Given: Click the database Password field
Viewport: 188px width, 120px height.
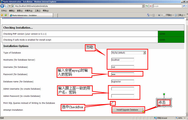Looking at the screenshot, I should [122, 74].
